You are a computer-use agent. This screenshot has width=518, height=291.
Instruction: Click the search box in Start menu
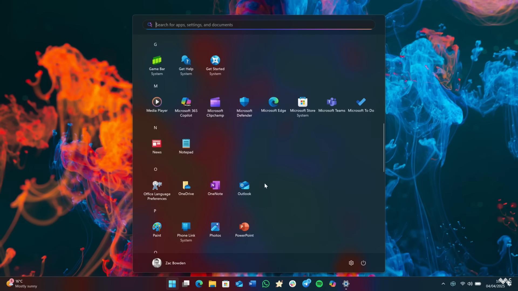click(259, 25)
